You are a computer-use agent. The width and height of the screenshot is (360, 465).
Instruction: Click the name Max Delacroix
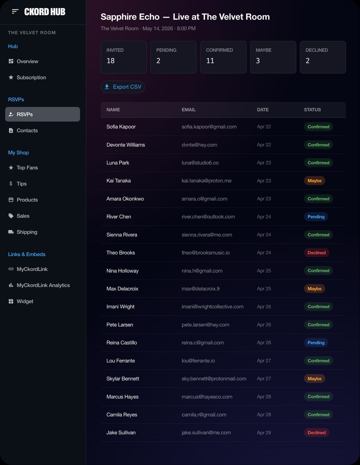point(122,289)
